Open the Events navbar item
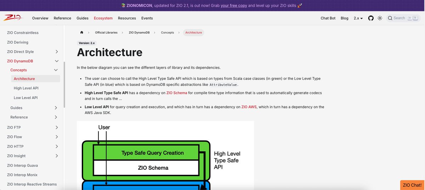This screenshot has width=425, height=190. point(147,18)
